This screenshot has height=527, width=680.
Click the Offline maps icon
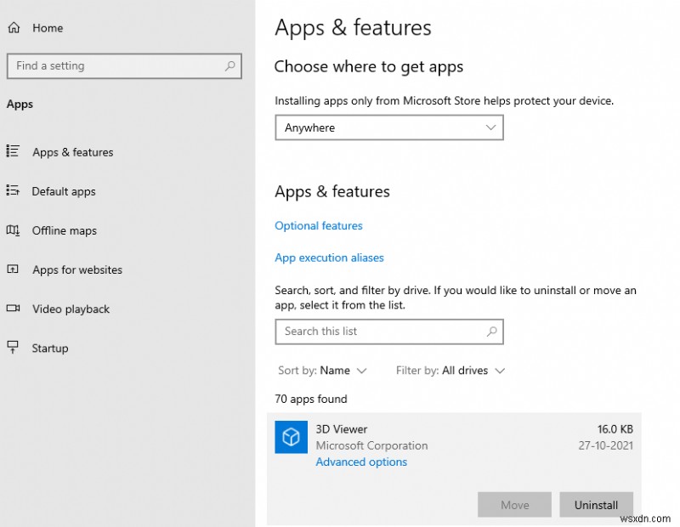coord(13,229)
